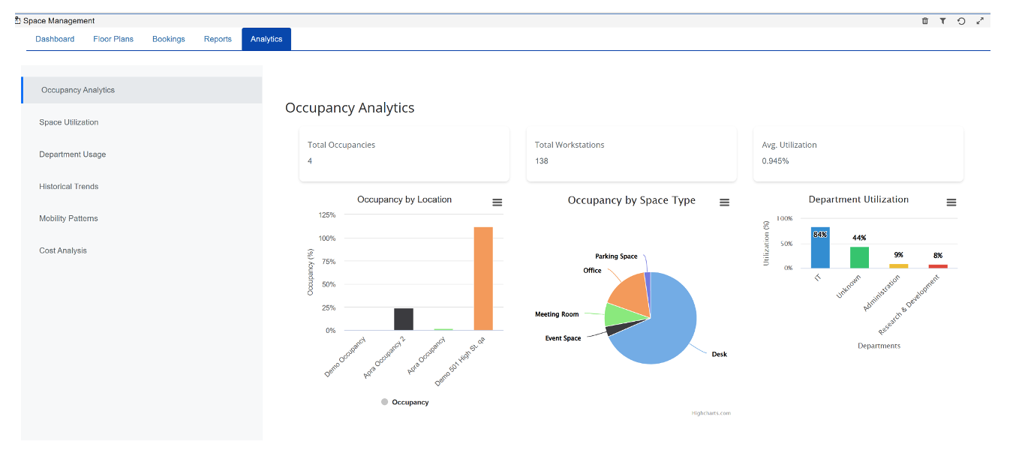Show Historical Trends from sidebar

click(x=69, y=187)
